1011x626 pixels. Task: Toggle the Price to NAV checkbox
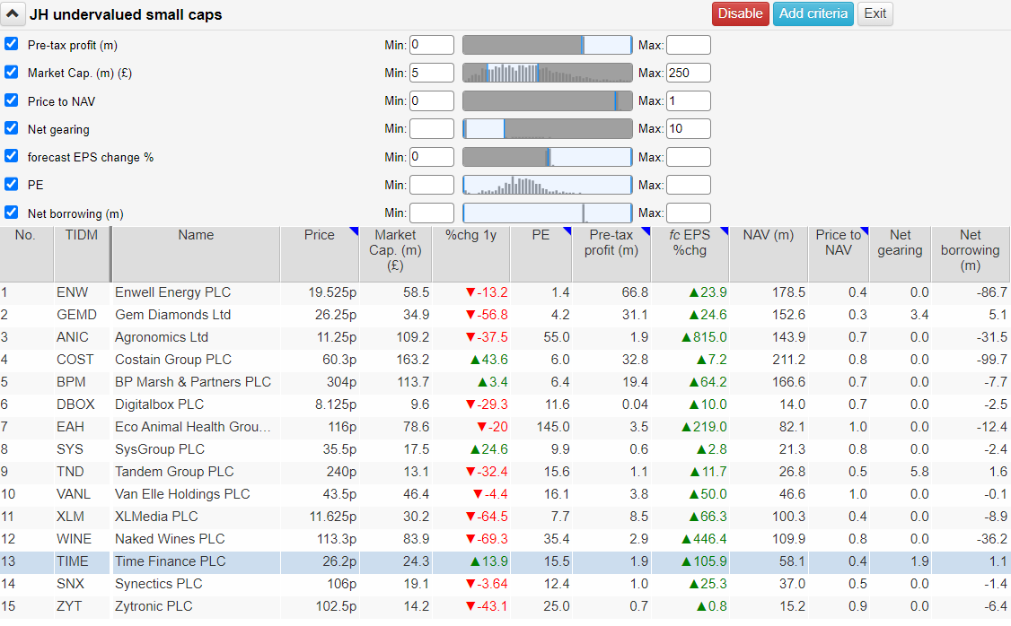pyautogui.click(x=11, y=100)
